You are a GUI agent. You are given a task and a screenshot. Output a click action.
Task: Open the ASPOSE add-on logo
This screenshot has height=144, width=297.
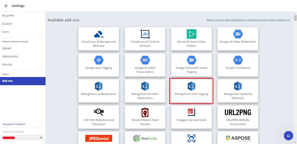(238, 138)
